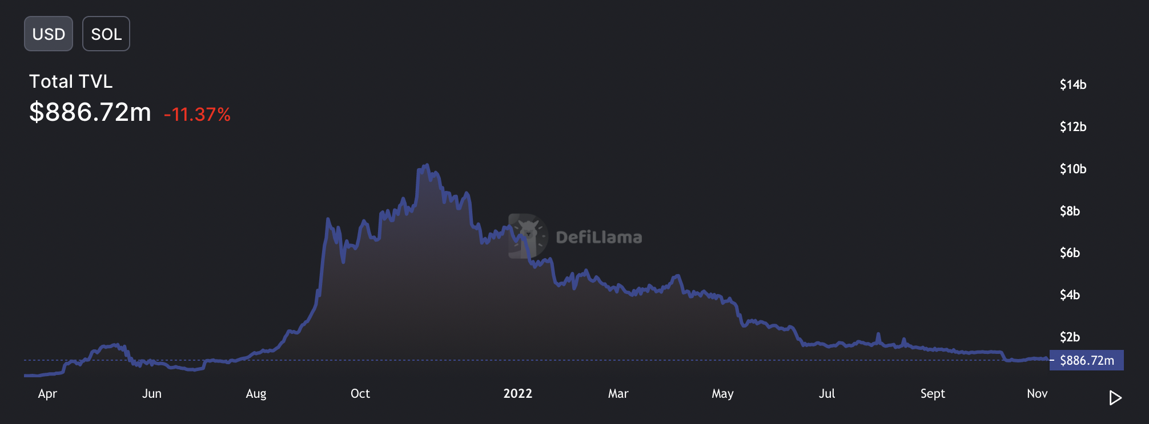This screenshot has width=1149, height=424.
Task: Select the Apr marker on time axis
Action: coord(47,394)
